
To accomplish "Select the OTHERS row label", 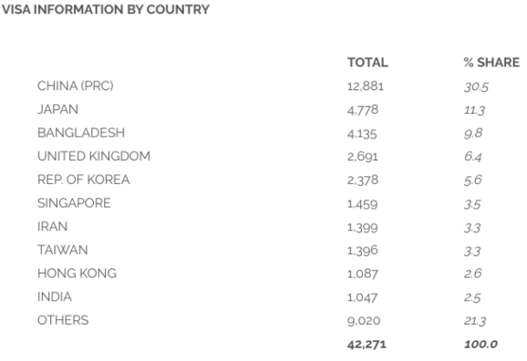I will click(63, 320).
